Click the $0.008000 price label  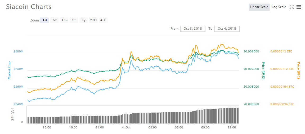click(x=251, y=52)
